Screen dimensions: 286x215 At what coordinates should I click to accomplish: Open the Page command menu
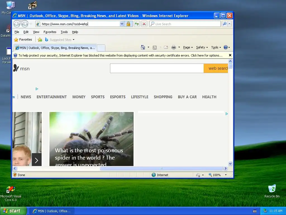(188, 47)
